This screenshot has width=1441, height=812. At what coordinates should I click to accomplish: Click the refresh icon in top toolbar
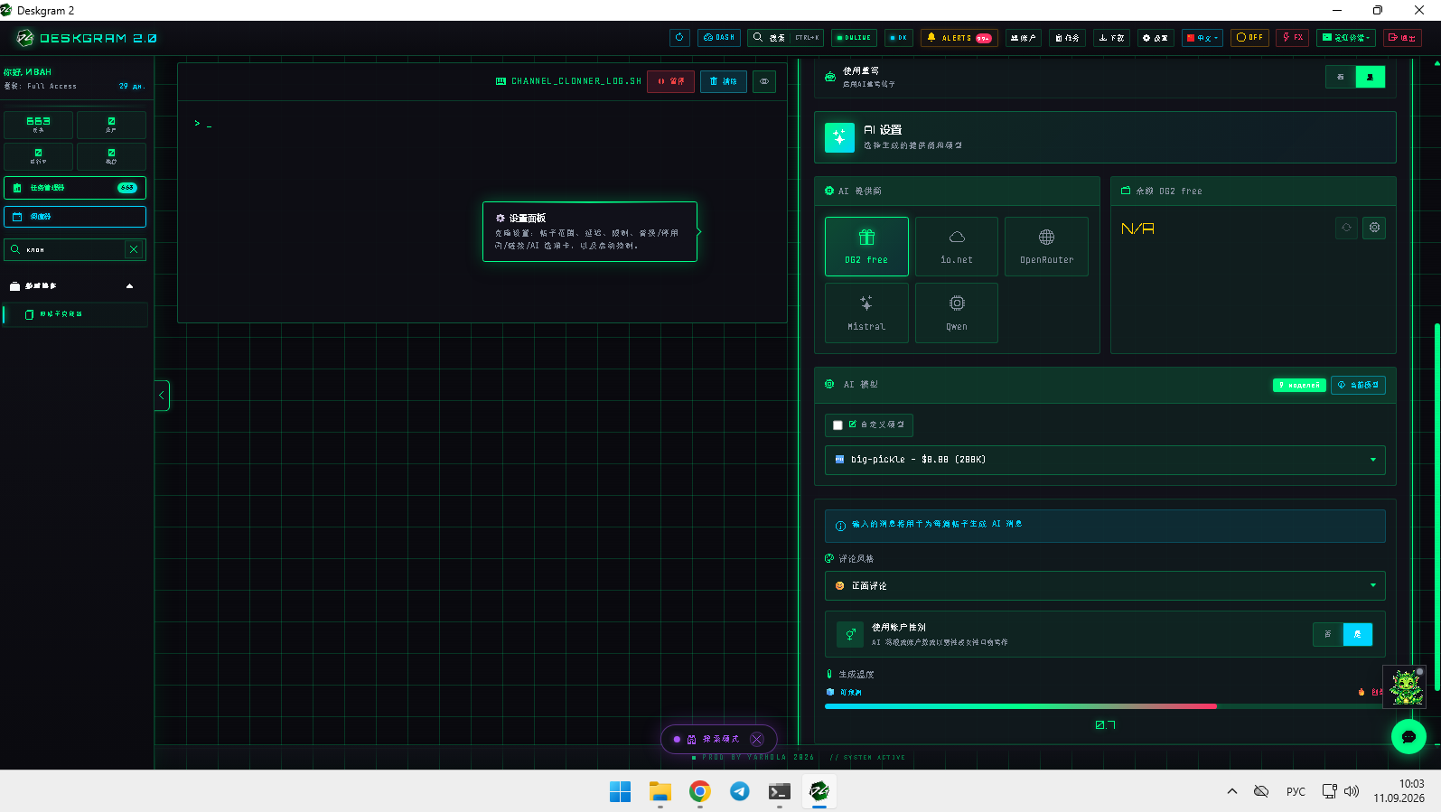tap(679, 38)
